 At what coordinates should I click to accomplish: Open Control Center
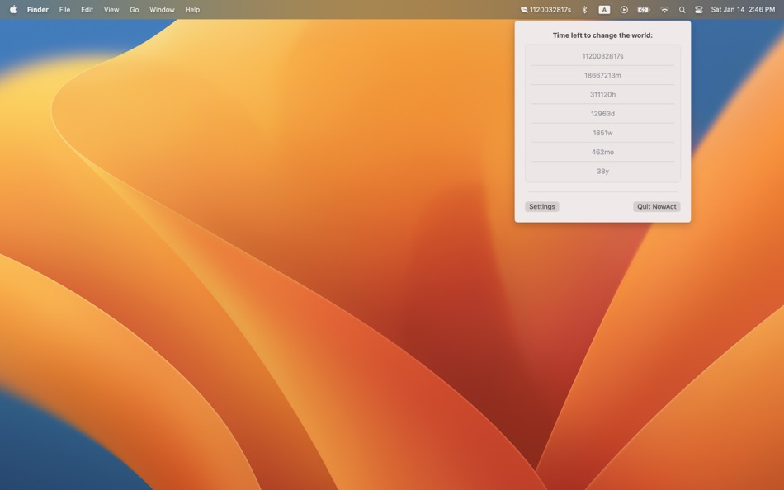click(x=699, y=10)
